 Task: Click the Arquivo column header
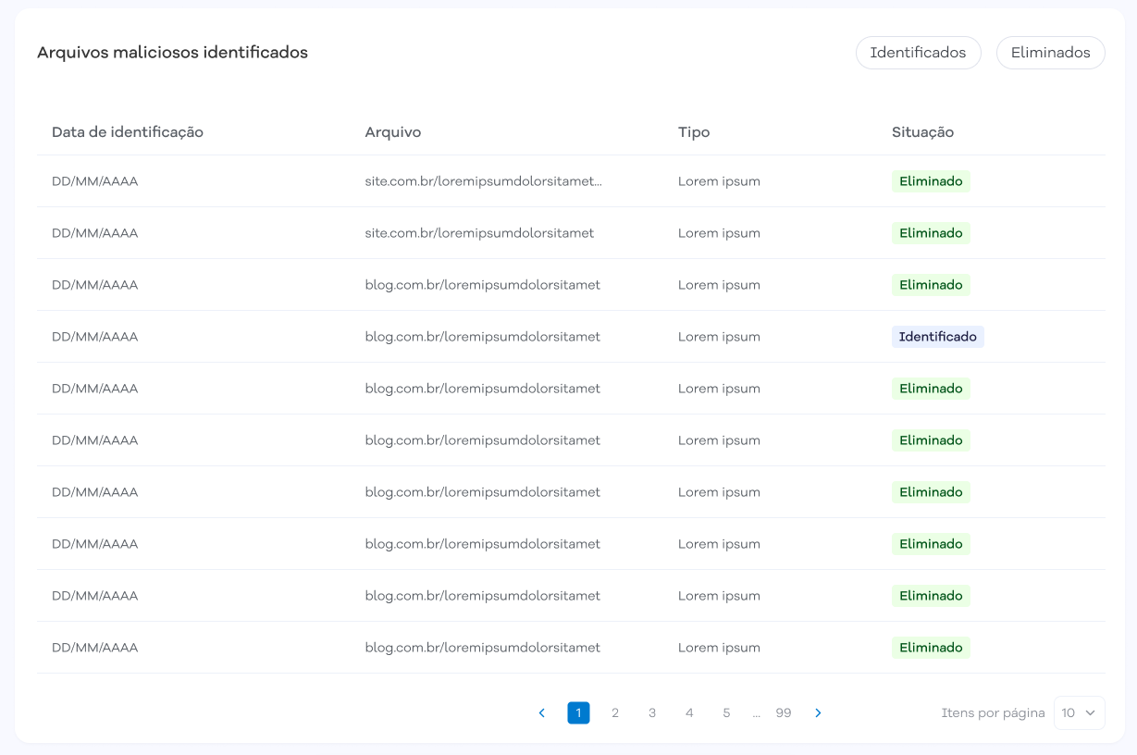[x=393, y=132]
